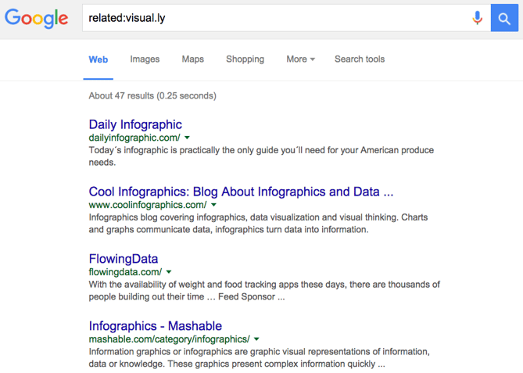Screen dimensions: 523x373
Task: Open the Maps tab
Action: click(x=192, y=59)
